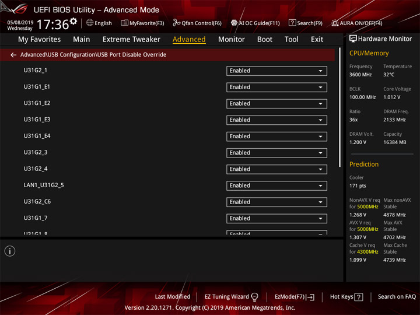Screen dimensions: 420x315
Task: Click the Search question mark icon
Action: (x=292, y=23)
